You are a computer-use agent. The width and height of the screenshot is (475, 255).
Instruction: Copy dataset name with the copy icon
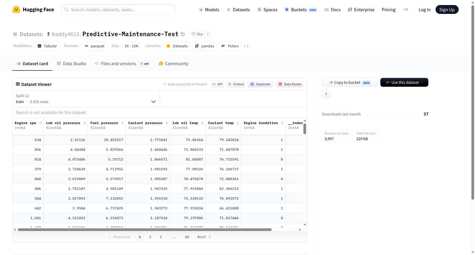(183, 34)
